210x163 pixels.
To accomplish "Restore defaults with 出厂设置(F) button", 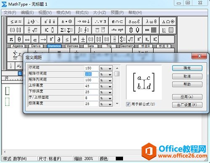I will pos(187,105).
